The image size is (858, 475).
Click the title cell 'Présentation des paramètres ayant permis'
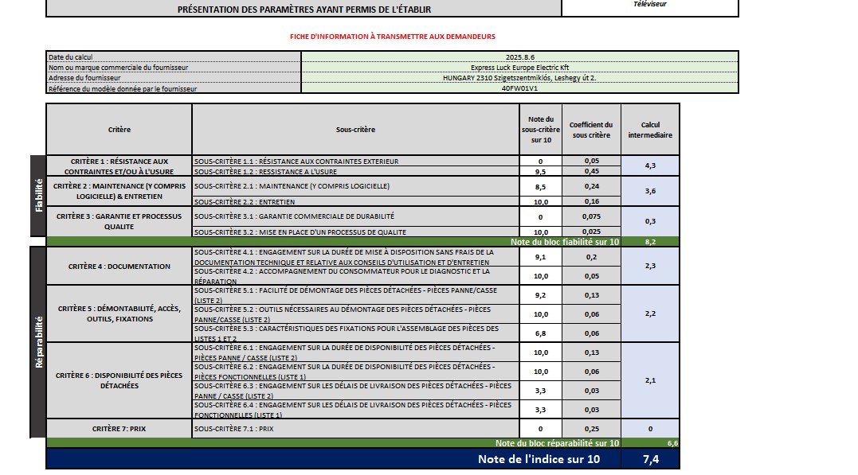[x=304, y=10]
